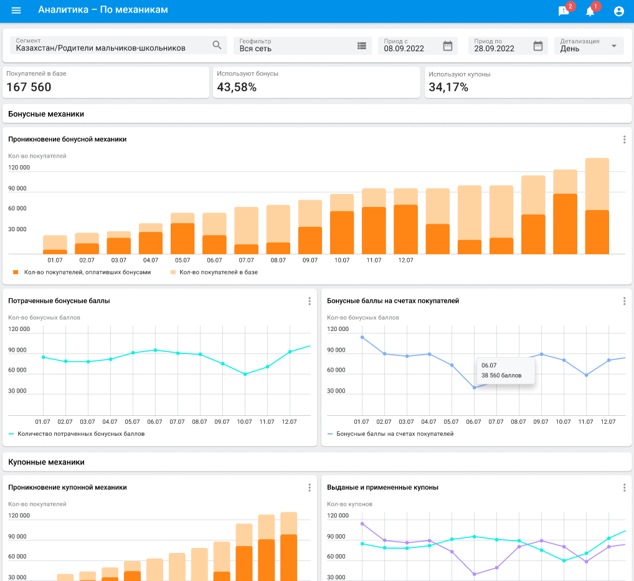
Task: Click the Используют бонусы 43,58% card
Action: point(316,82)
